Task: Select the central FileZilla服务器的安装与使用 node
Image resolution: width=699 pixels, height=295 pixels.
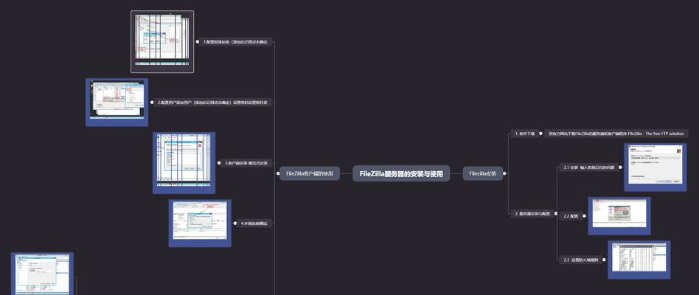Action: pyautogui.click(x=401, y=174)
